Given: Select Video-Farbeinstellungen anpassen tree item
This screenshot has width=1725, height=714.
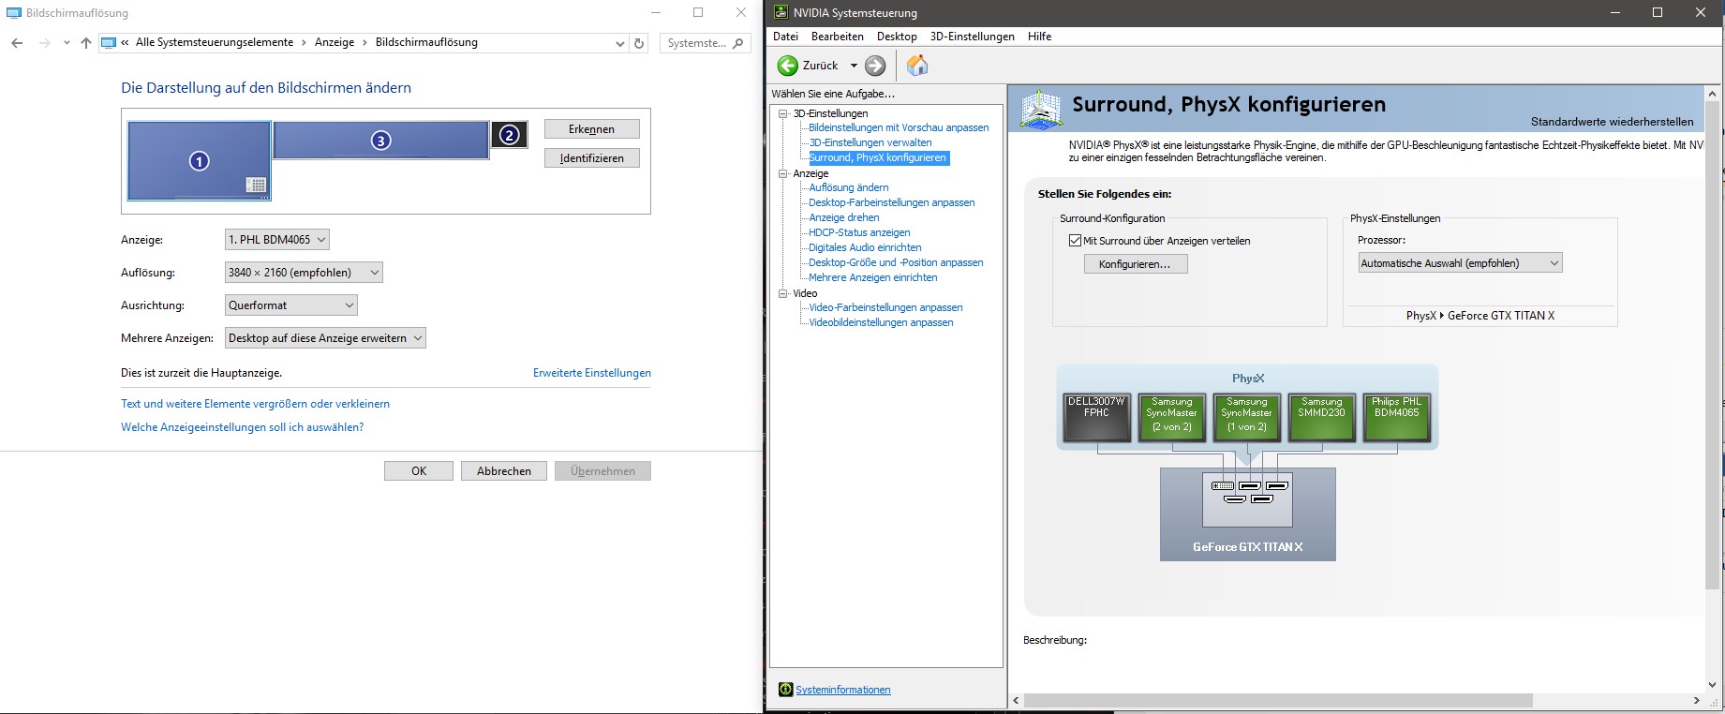Looking at the screenshot, I should coord(885,307).
